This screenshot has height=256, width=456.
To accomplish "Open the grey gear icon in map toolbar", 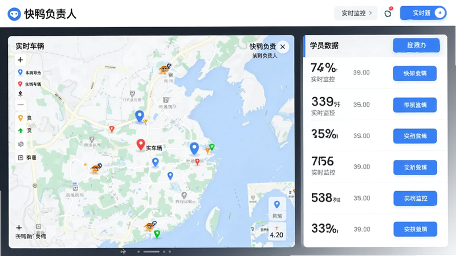I will pyautogui.click(x=21, y=144).
